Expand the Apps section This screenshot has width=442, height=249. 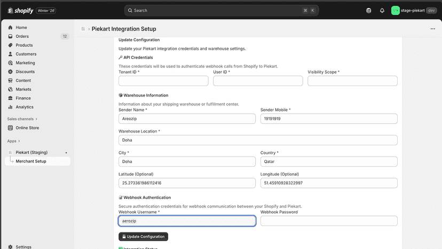pyautogui.click(x=13, y=141)
